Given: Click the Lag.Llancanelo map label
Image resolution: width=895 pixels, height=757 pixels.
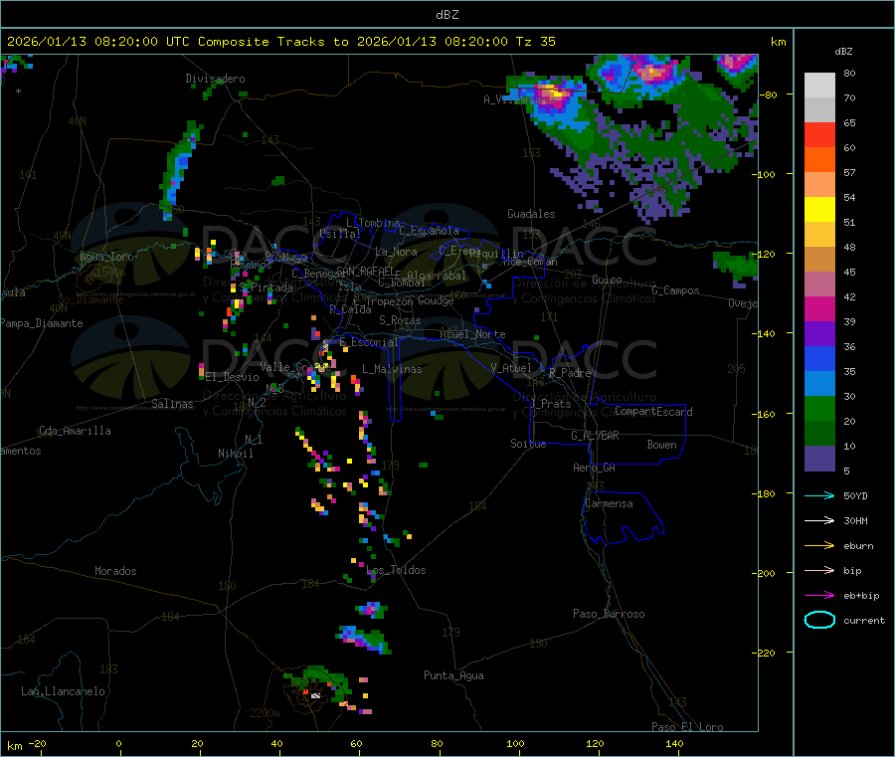Looking at the screenshot, I should coord(64,691).
